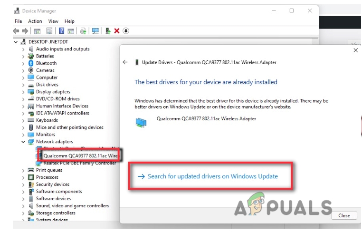Collapse the Network adapters category arrow
The width and height of the screenshot is (362, 233).
(23, 142)
